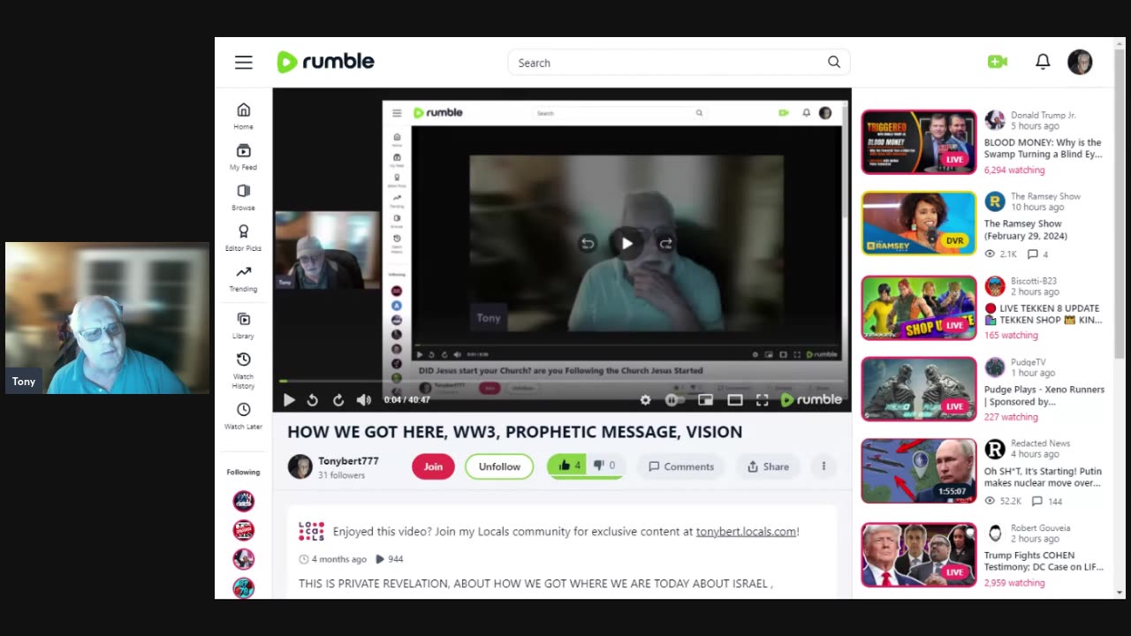Open Watch History in sidebar
Image resolution: width=1131 pixels, height=636 pixels.
(243, 370)
